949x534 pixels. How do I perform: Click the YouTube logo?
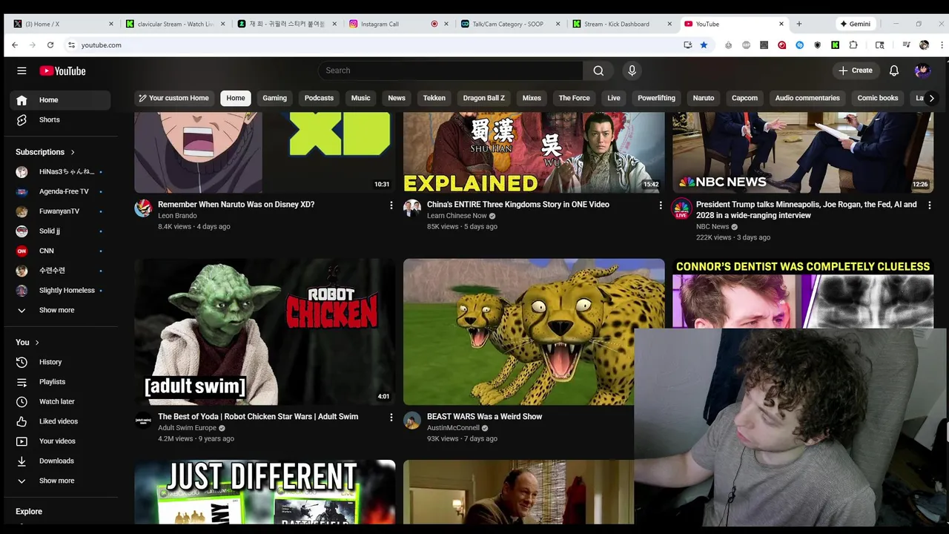click(63, 70)
